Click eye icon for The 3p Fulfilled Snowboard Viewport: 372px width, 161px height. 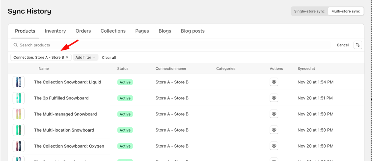274,98
